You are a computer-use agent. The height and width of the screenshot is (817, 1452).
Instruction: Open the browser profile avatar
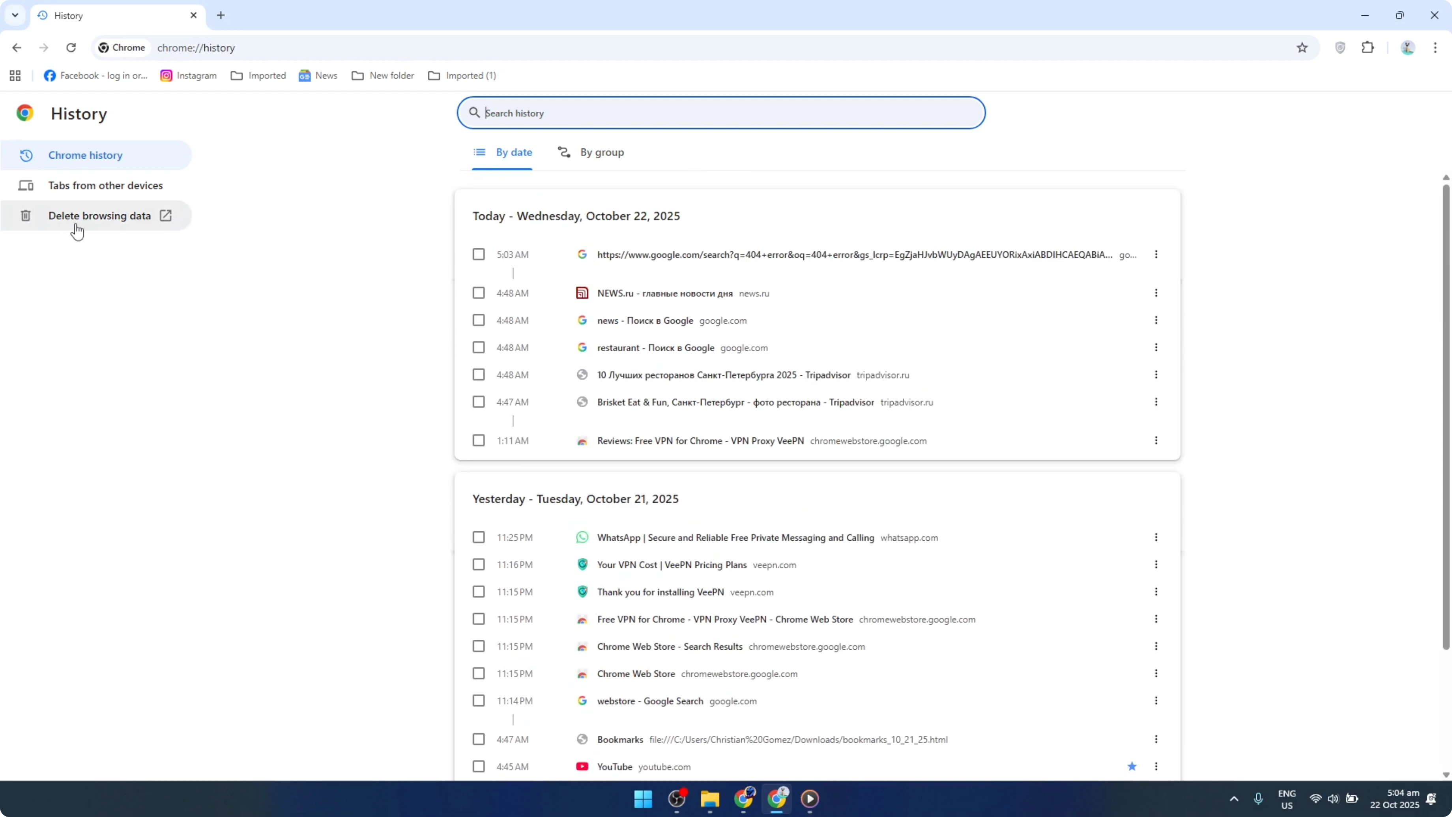click(x=1407, y=47)
